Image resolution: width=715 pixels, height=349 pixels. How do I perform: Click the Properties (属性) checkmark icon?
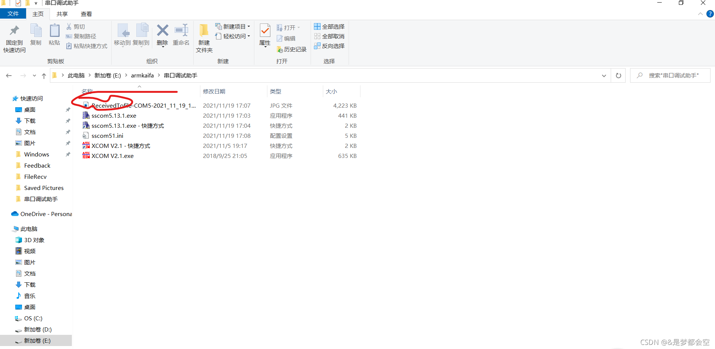pos(265,31)
